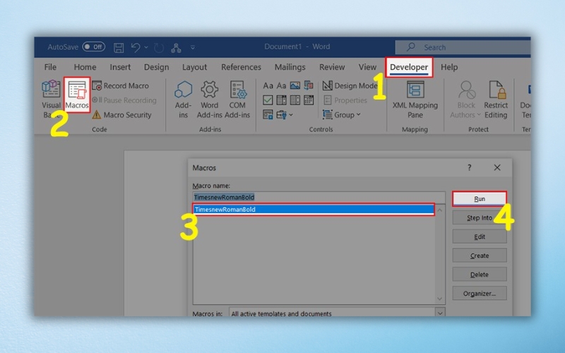The height and width of the screenshot is (353, 565).
Task: Close the Macros dialog
Action: [497, 167]
